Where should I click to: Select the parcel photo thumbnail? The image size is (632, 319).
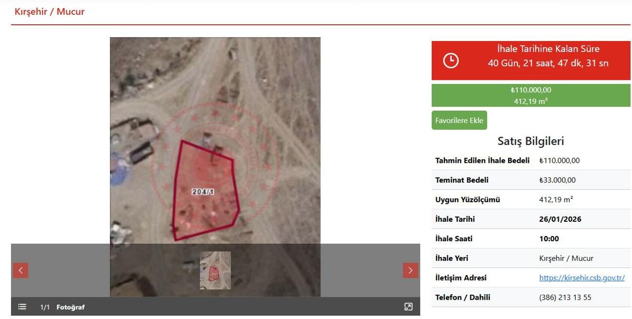point(215,270)
